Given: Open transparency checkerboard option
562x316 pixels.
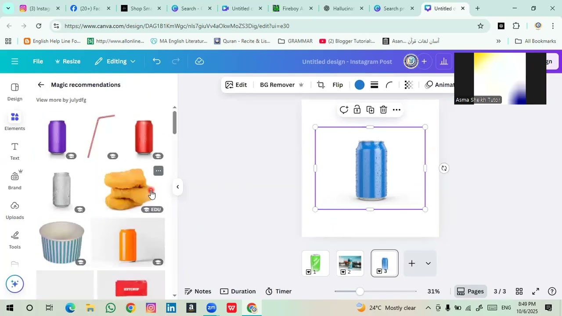Looking at the screenshot, I should point(408,85).
